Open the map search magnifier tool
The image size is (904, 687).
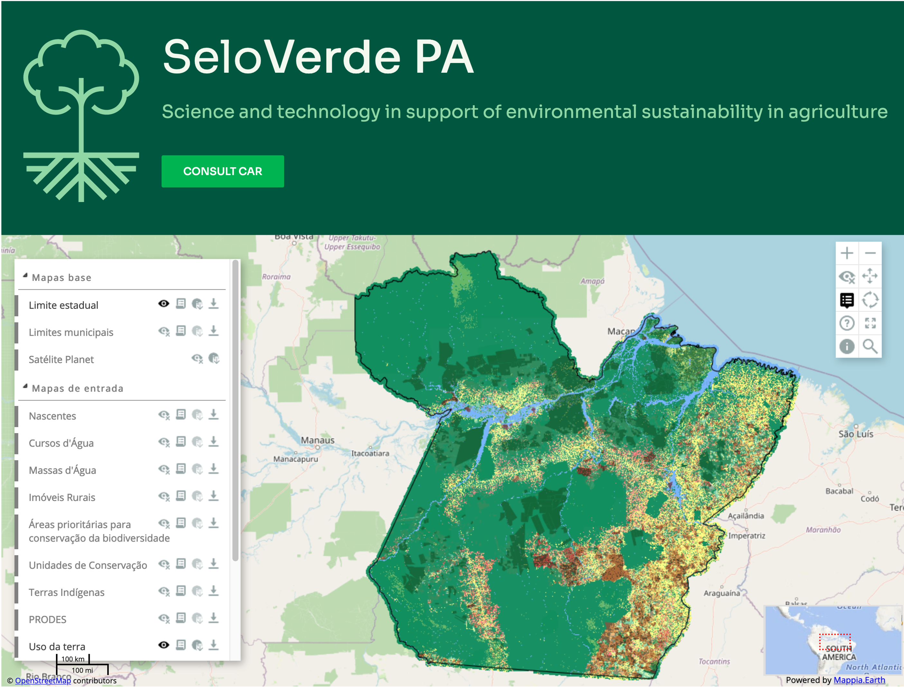tap(870, 346)
